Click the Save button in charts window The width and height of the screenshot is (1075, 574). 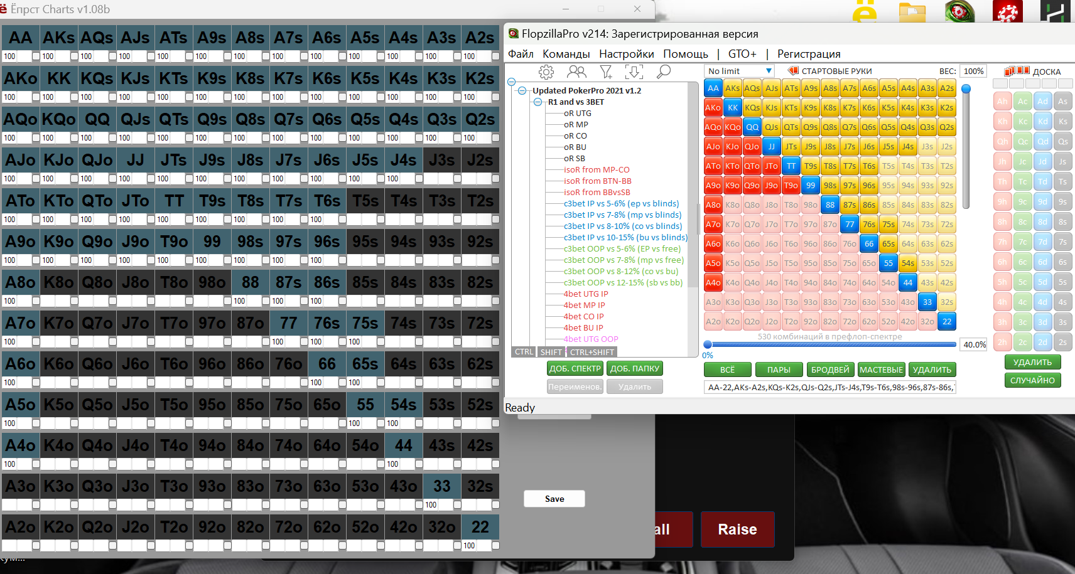(554, 499)
